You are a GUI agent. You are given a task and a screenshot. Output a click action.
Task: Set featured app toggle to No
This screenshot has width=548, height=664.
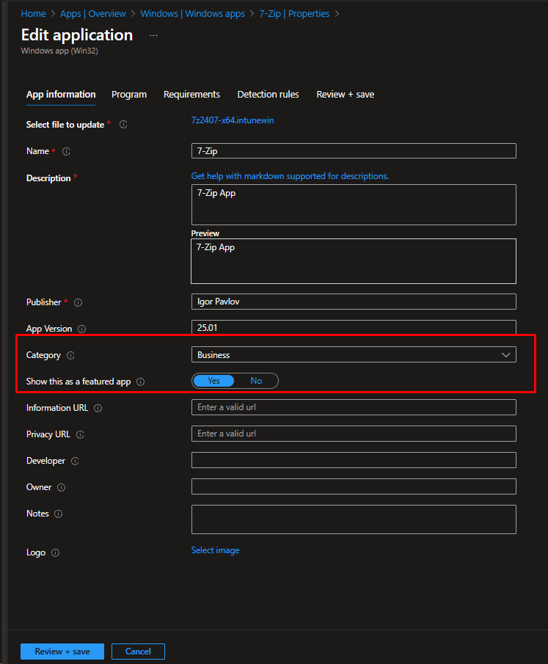pos(256,381)
